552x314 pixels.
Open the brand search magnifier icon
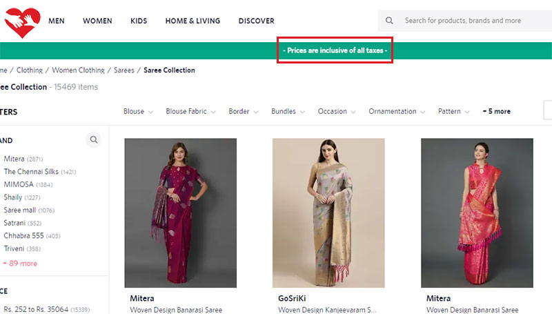[x=94, y=140]
